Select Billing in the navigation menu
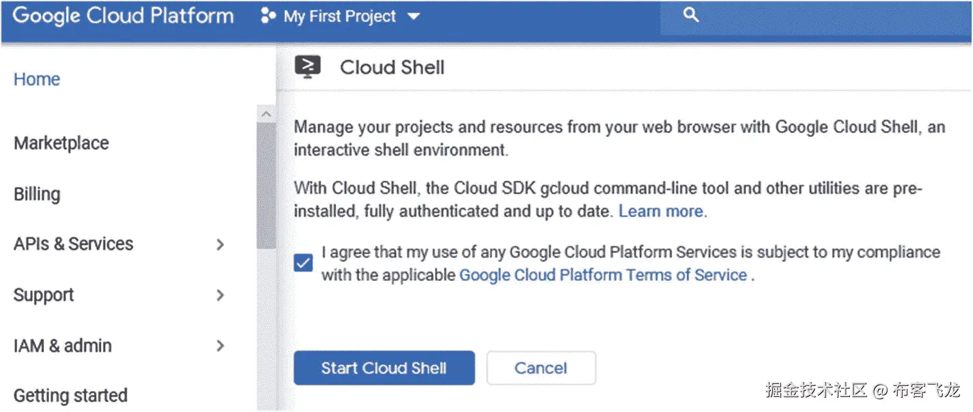Viewport: 973px width, 412px height. coord(37,194)
